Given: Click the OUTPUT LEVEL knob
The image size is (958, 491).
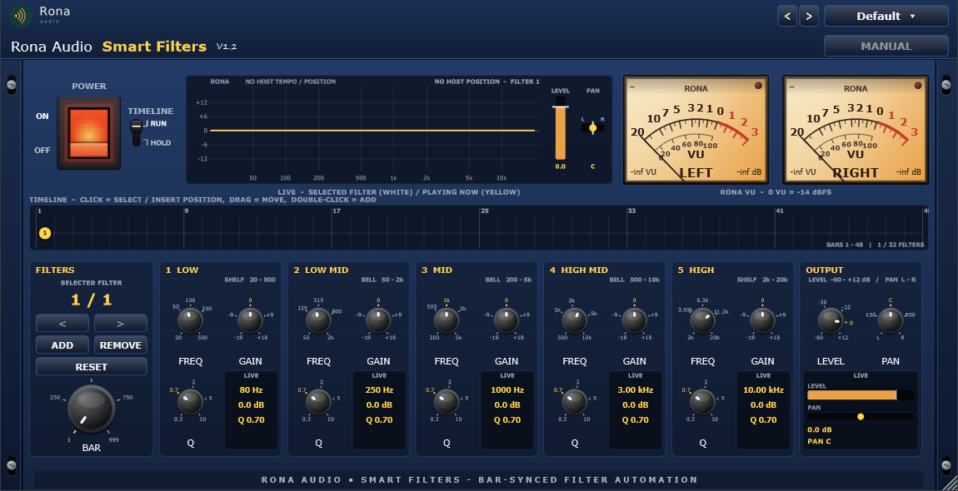Looking at the screenshot, I should 831,320.
